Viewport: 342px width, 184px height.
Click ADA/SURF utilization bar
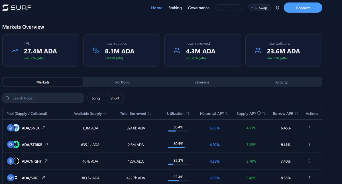coord(178,181)
